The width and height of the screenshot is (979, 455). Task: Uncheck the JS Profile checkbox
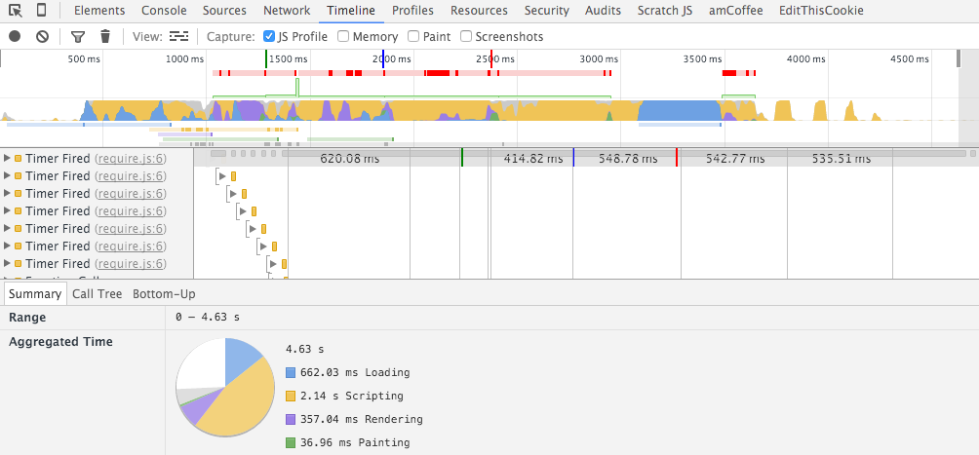click(269, 36)
